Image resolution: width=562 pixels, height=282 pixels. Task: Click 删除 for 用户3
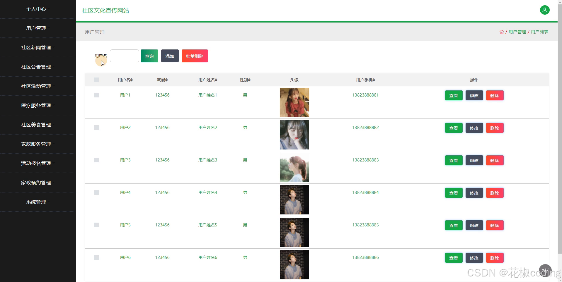pos(495,160)
